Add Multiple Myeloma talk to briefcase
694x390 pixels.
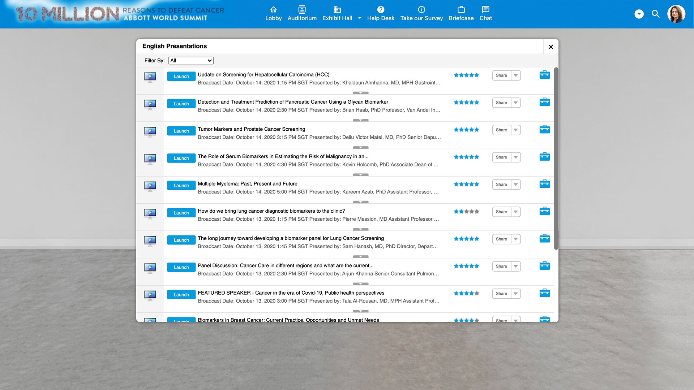point(544,184)
